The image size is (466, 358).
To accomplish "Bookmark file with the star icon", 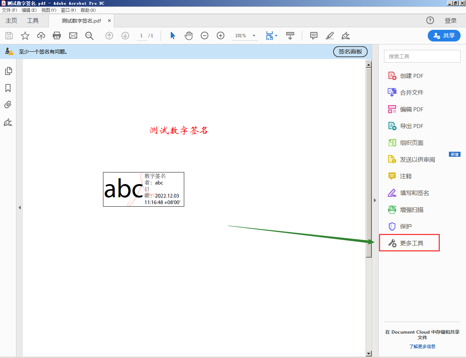I will click(25, 36).
